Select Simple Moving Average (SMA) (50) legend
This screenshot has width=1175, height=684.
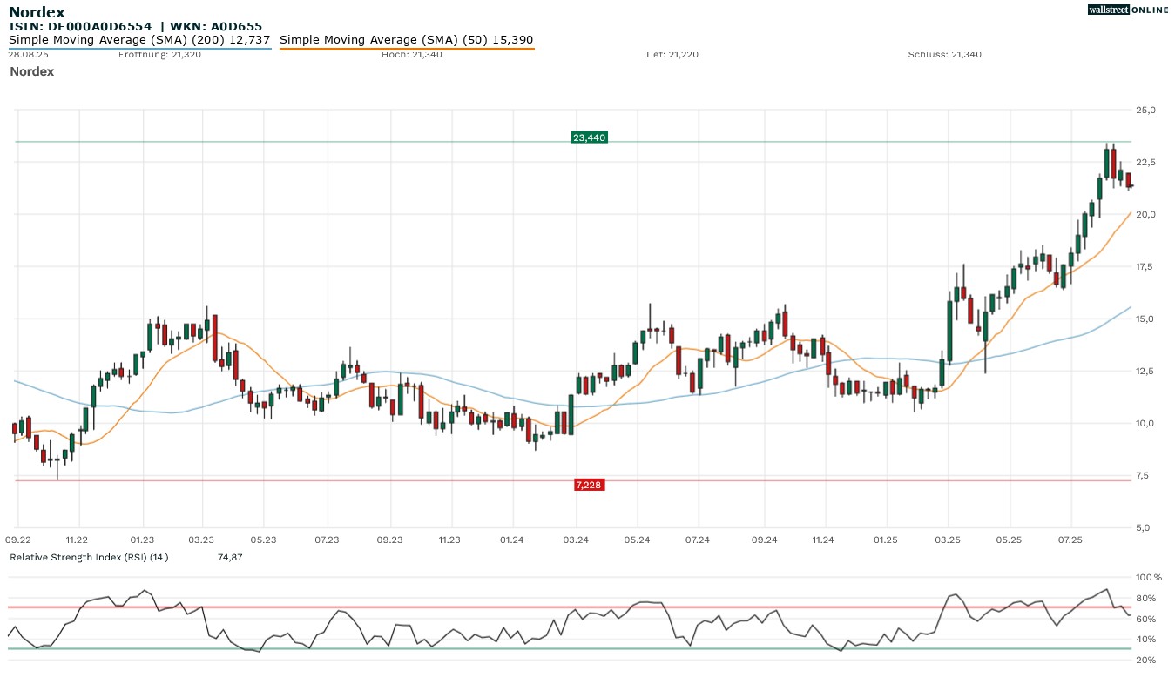coord(407,40)
